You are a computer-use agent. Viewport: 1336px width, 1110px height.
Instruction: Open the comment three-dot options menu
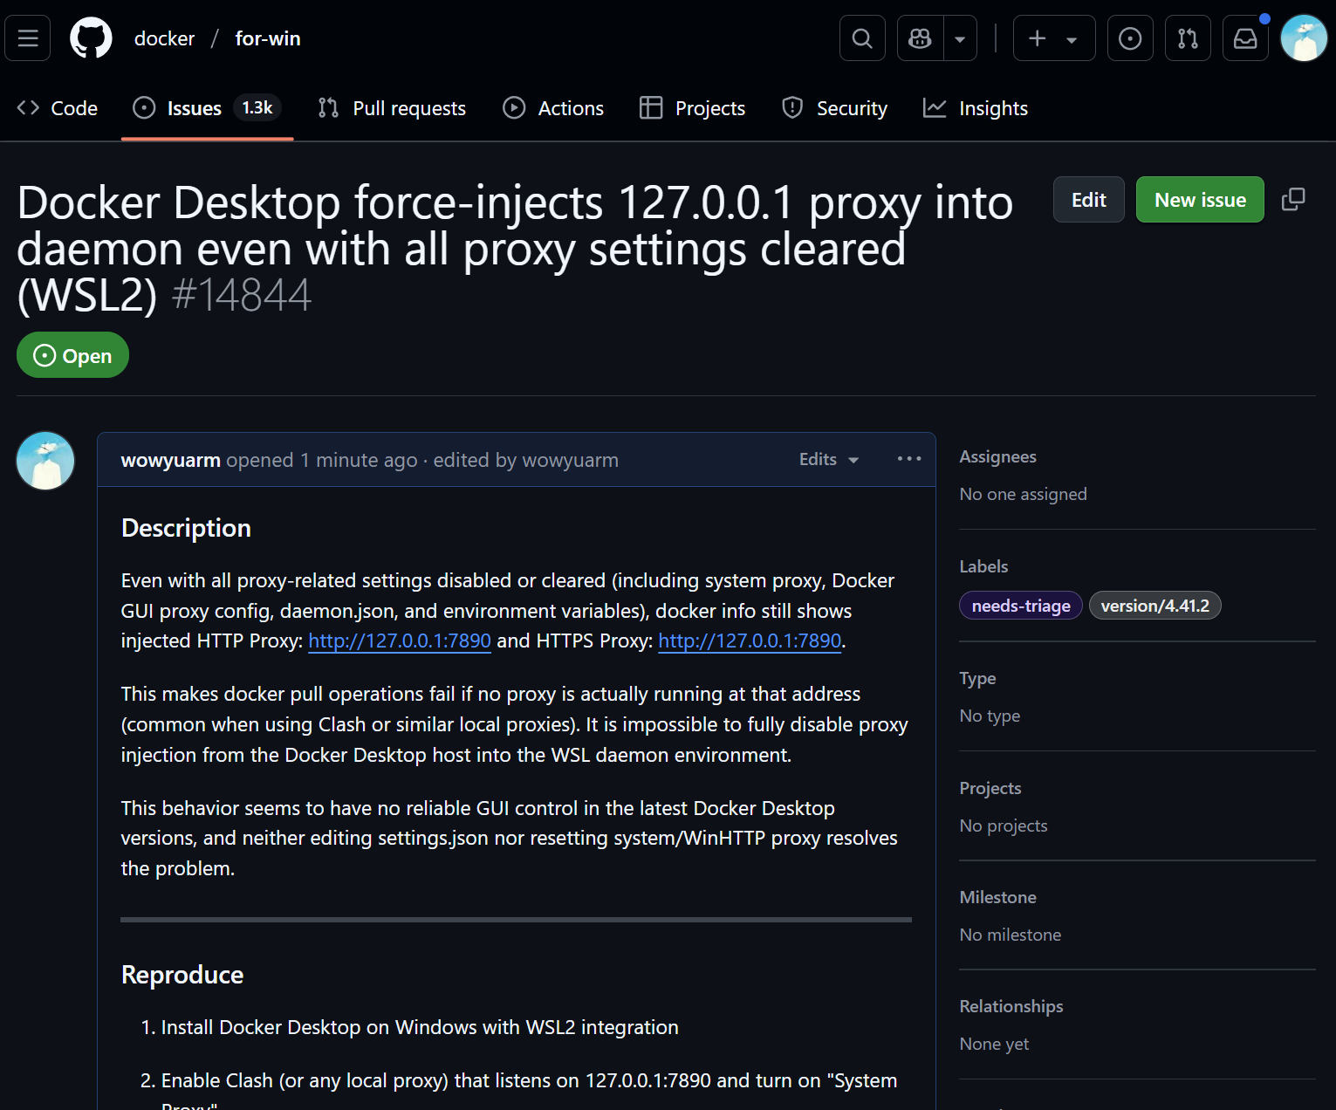pyautogui.click(x=909, y=459)
